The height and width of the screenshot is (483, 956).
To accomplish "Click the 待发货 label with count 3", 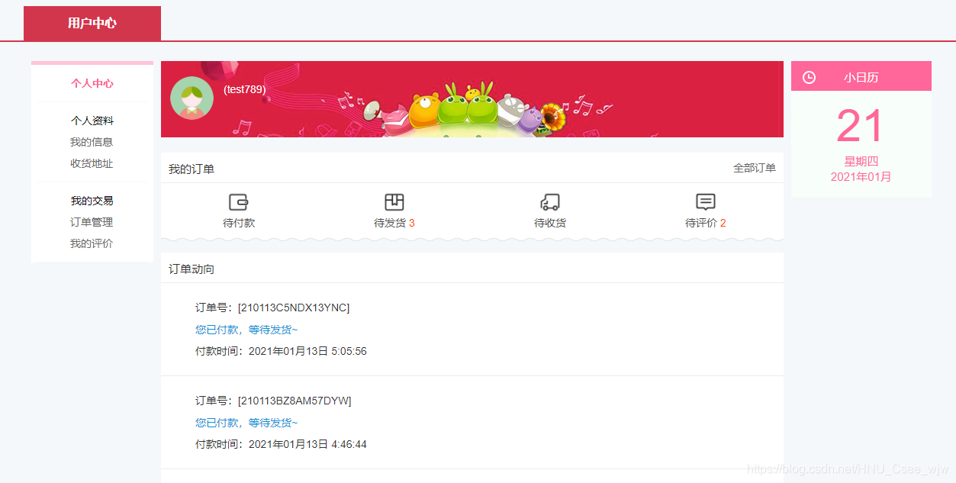I will coord(394,223).
